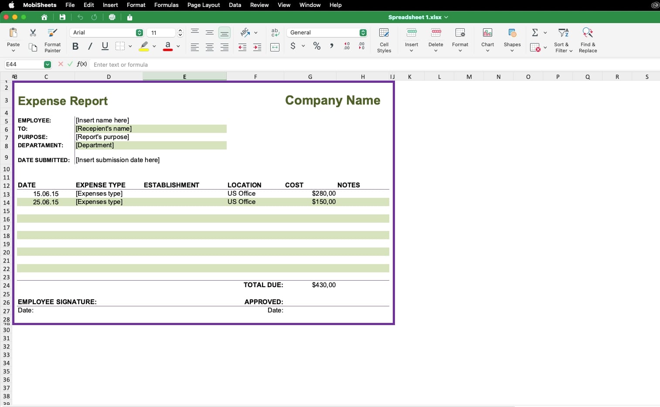Click the Save icon in title bar
Viewport: 660px width, 407px height.
[62, 17]
